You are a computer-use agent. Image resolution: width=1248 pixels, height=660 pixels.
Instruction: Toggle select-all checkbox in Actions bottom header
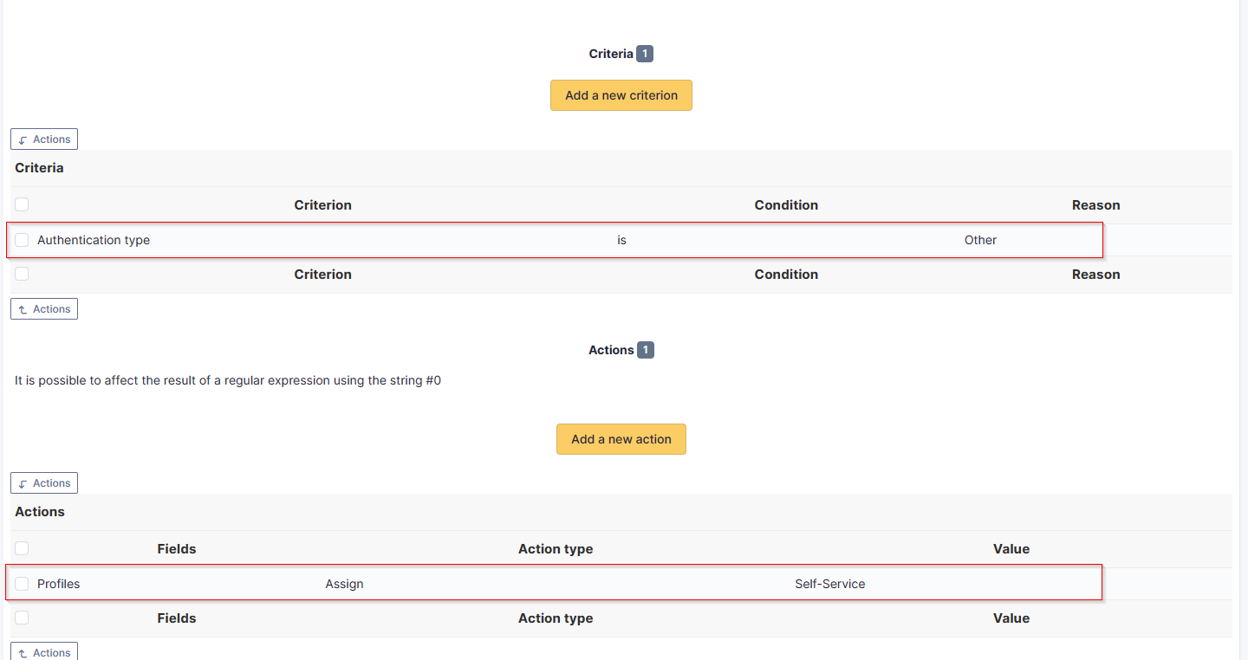[x=22, y=618]
